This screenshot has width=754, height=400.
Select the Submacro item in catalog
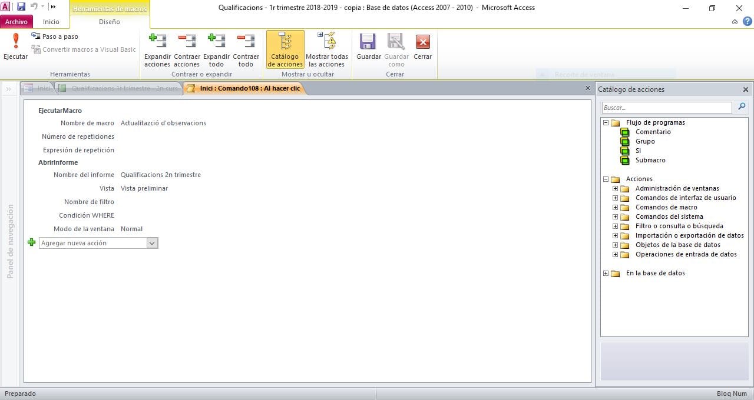650,160
